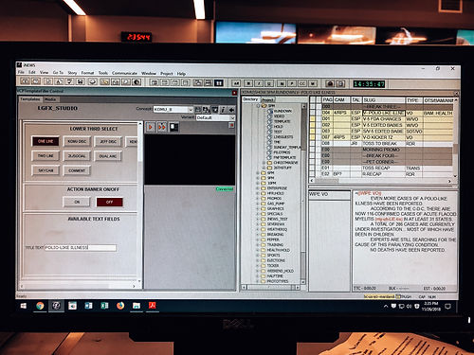Turn Action Banner ON

point(77,202)
